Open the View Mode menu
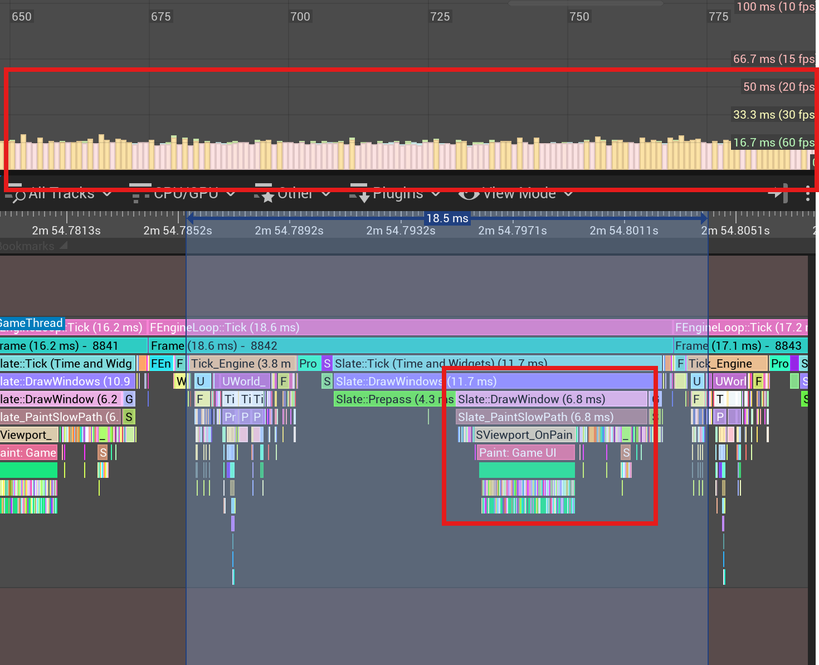Viewport: 819px width, 665px height. click(x=519, y=194)
